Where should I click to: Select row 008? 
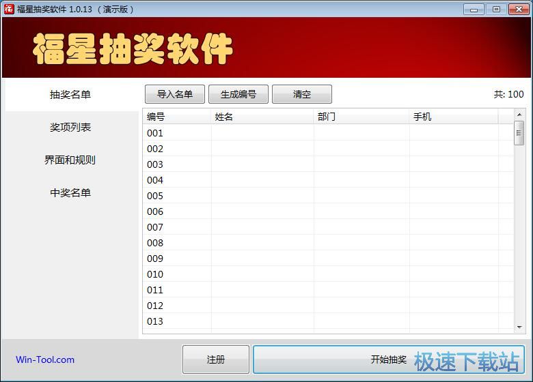328,243
